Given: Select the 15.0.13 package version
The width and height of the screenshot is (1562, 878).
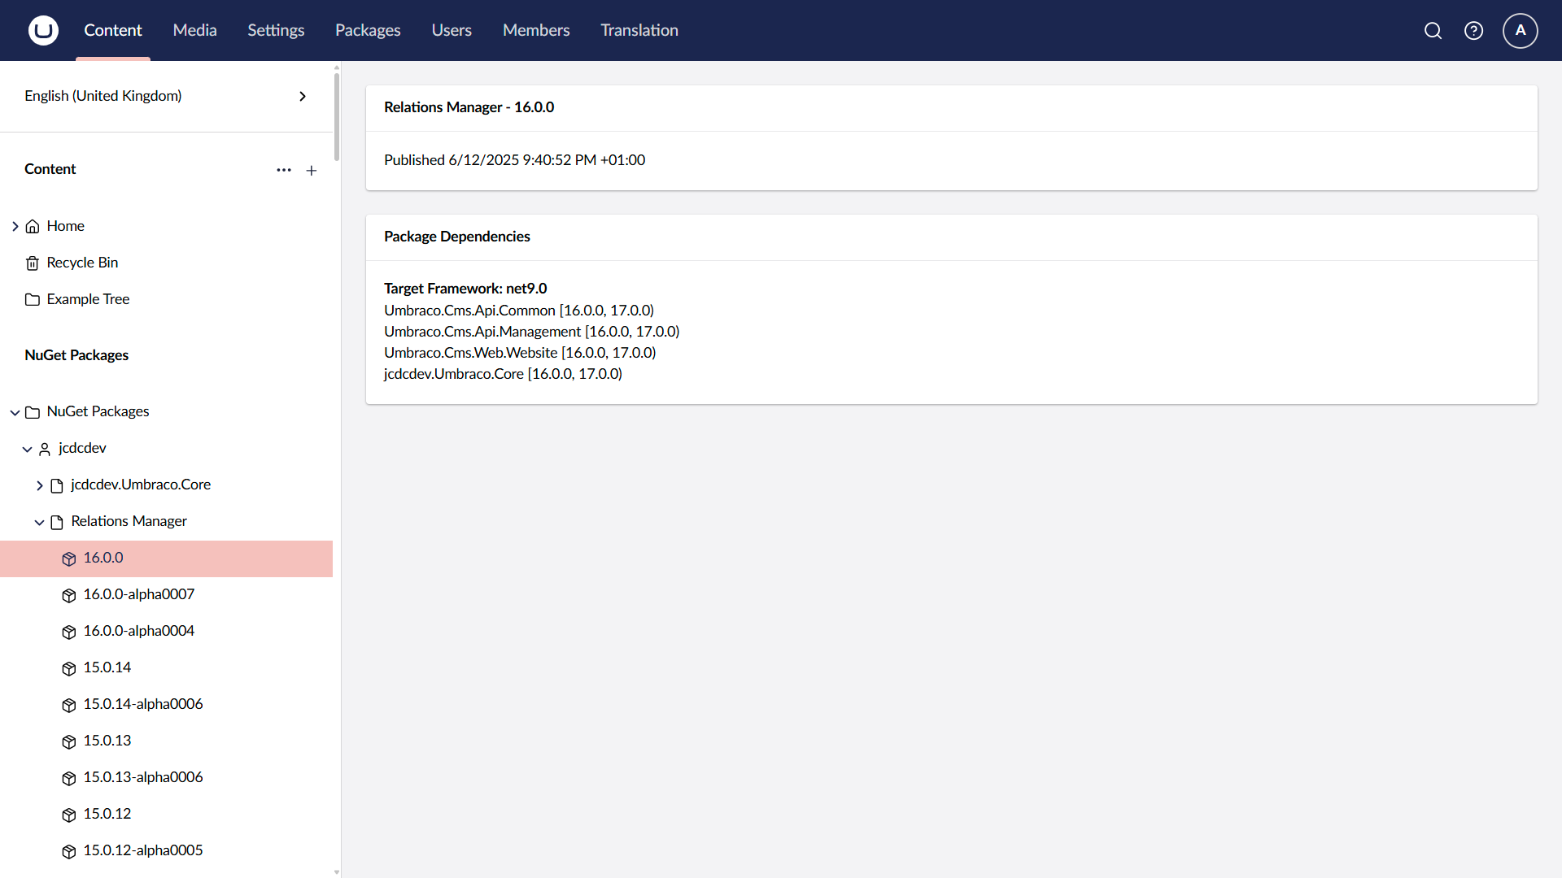Looking at the screenshot, I should coord(107,741).
